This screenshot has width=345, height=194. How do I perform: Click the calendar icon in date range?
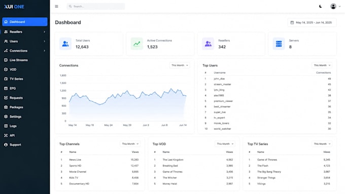coord(292,22)
